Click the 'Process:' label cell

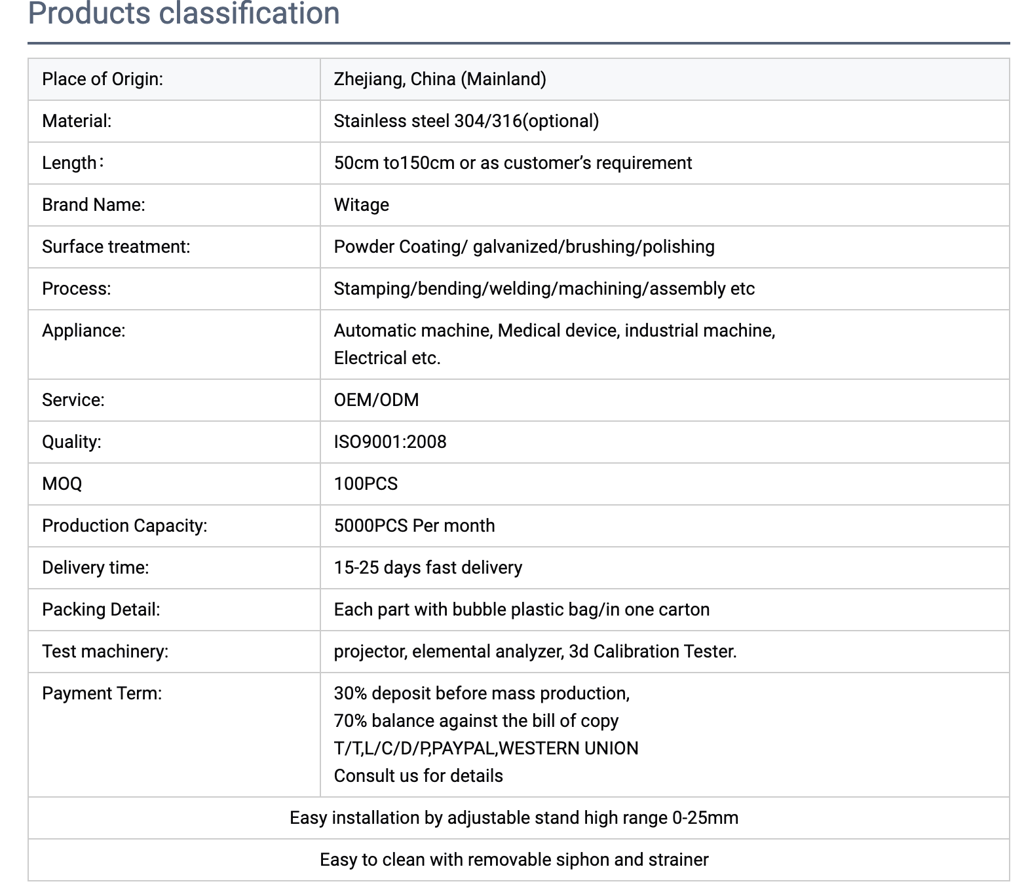coord(174,289)
